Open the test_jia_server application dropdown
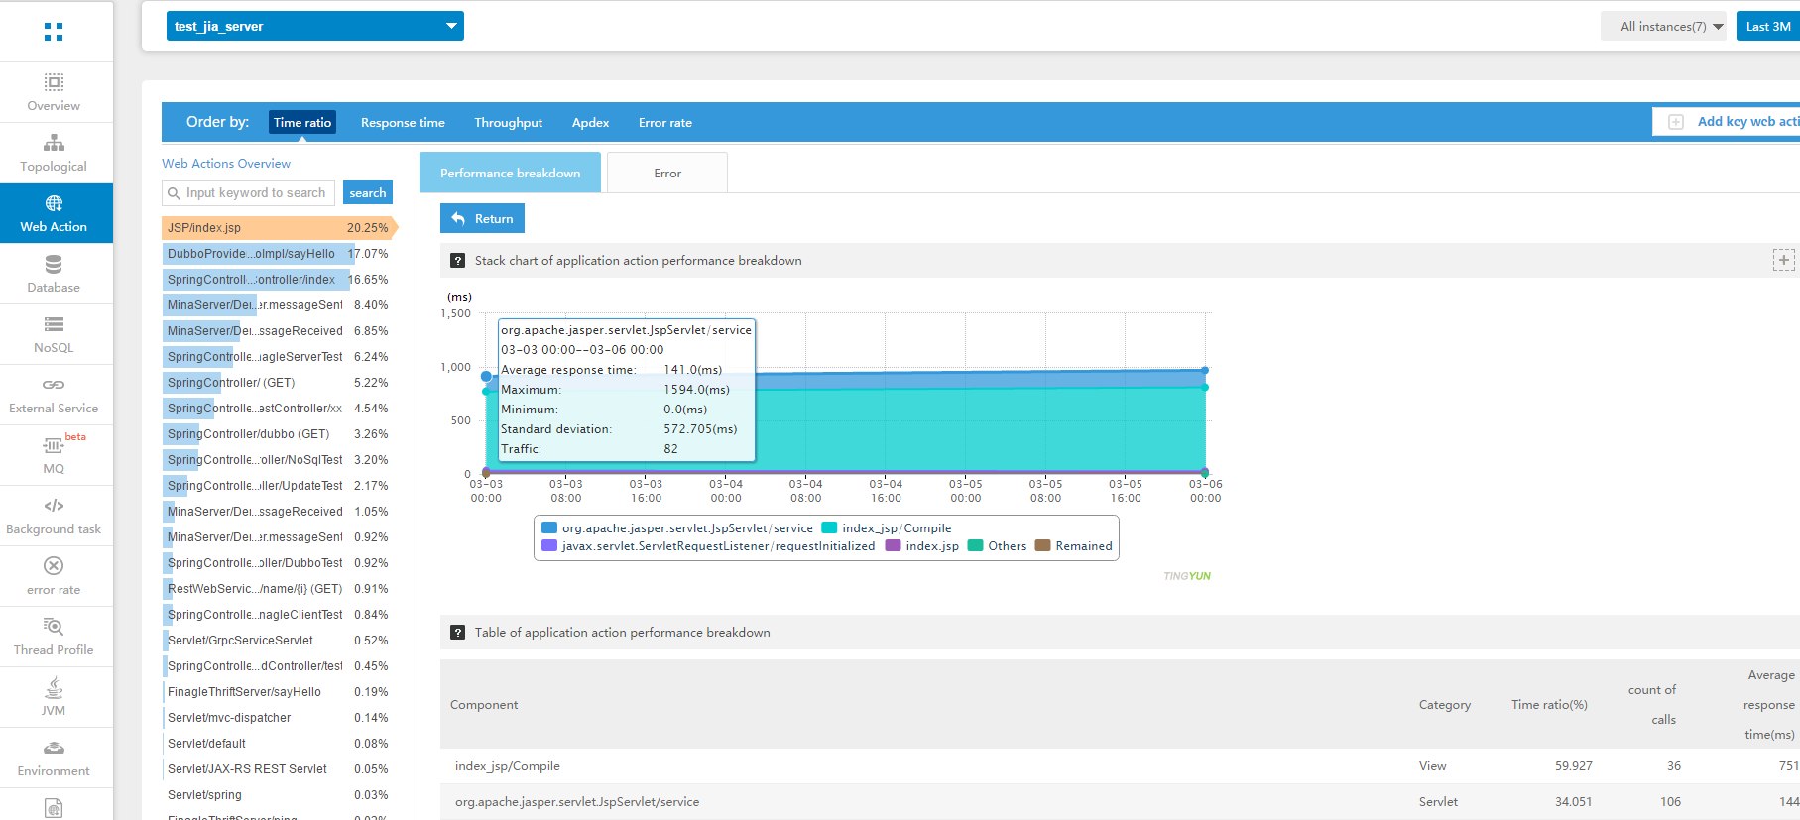The image size is (1800, 820). point(314,26)
